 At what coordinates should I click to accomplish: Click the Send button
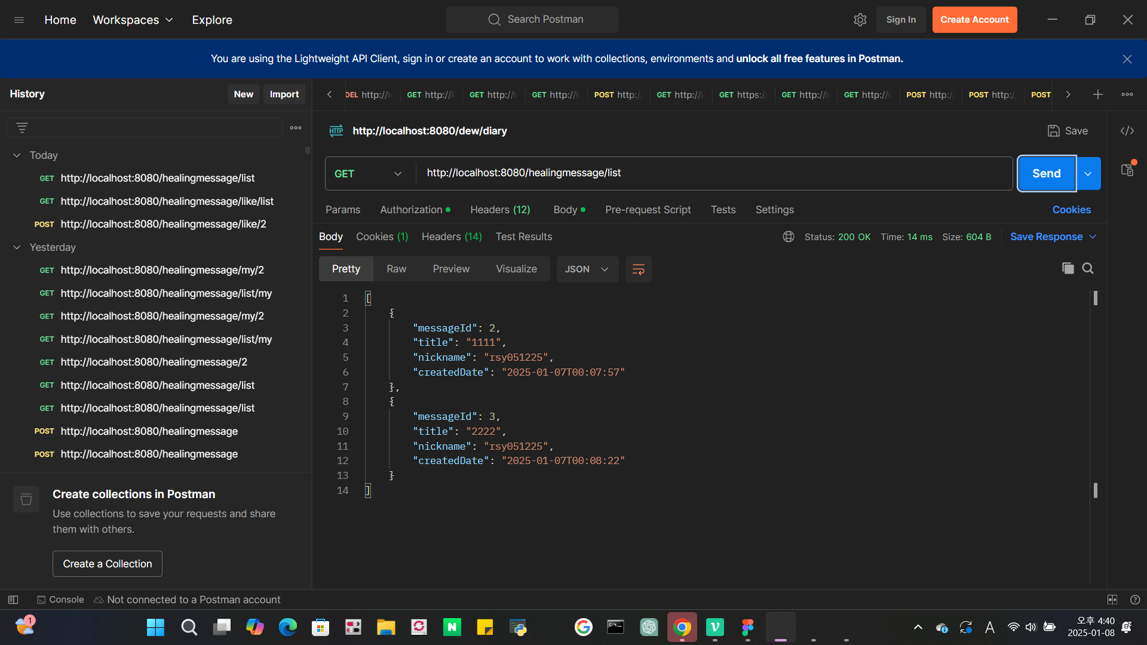pyautogui.click(x=1047, y=174)
